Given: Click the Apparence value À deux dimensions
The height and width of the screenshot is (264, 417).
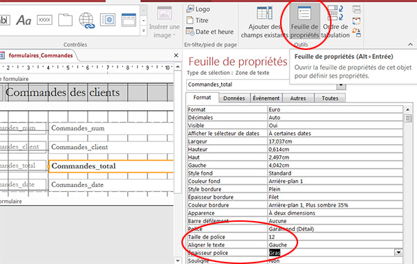Looking at the screenshot, I should [x=335, y=213].
